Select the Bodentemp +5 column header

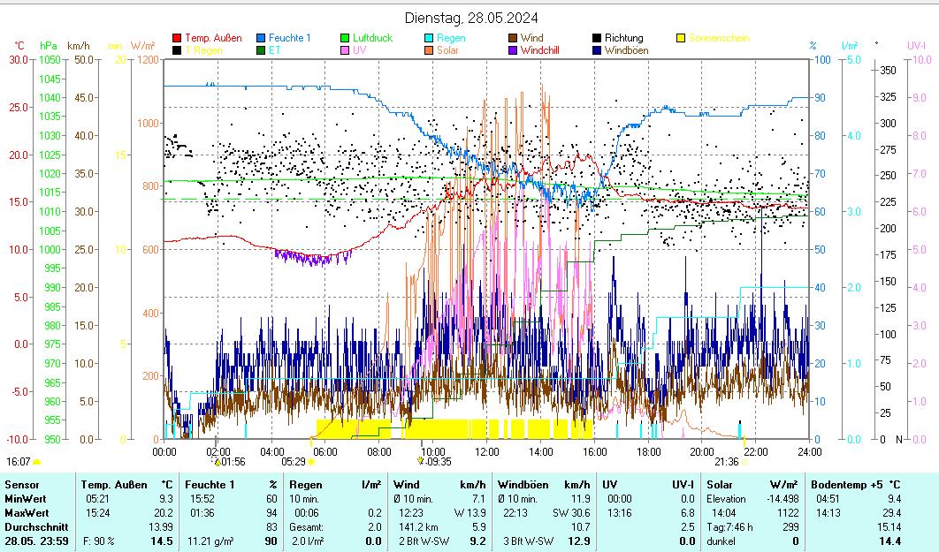click(x=846, y=485)
